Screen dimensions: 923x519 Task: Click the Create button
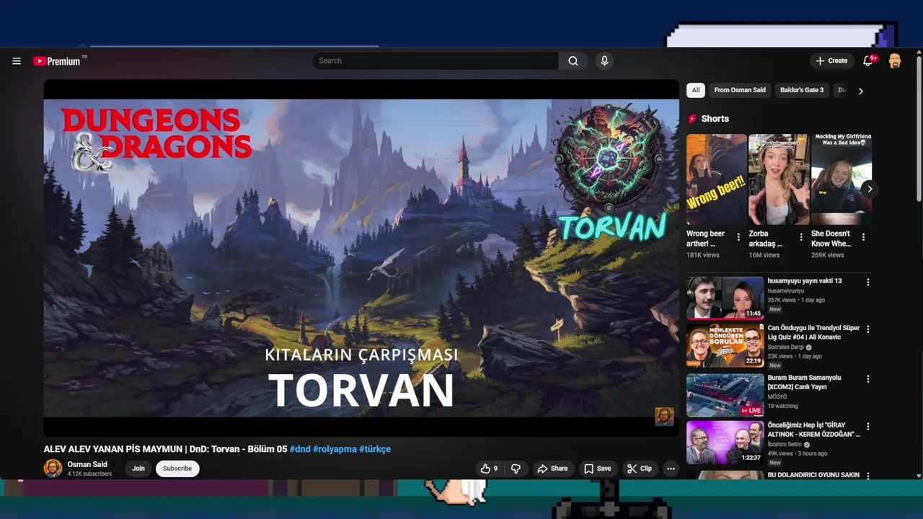(832, 61)
